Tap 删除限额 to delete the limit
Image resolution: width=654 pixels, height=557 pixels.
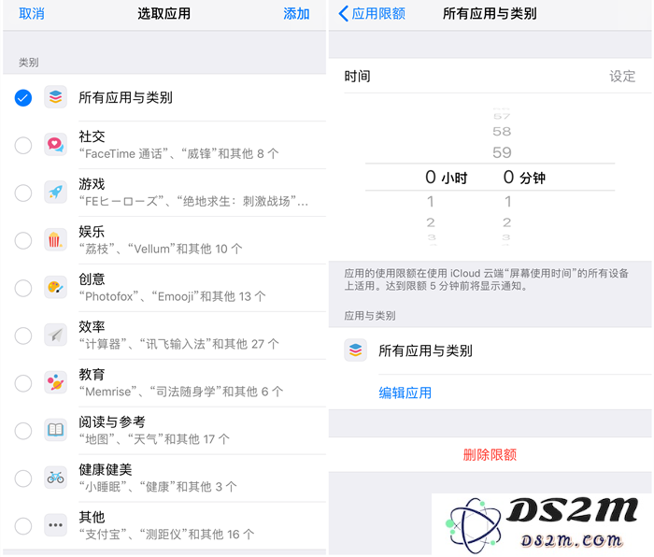point(490,454)
